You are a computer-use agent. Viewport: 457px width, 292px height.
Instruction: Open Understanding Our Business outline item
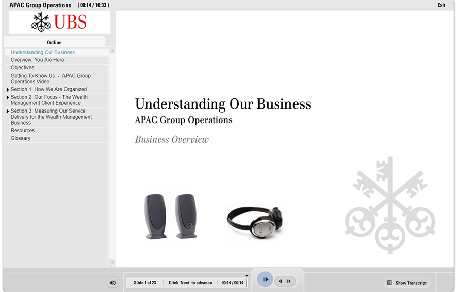pos(43,52)
